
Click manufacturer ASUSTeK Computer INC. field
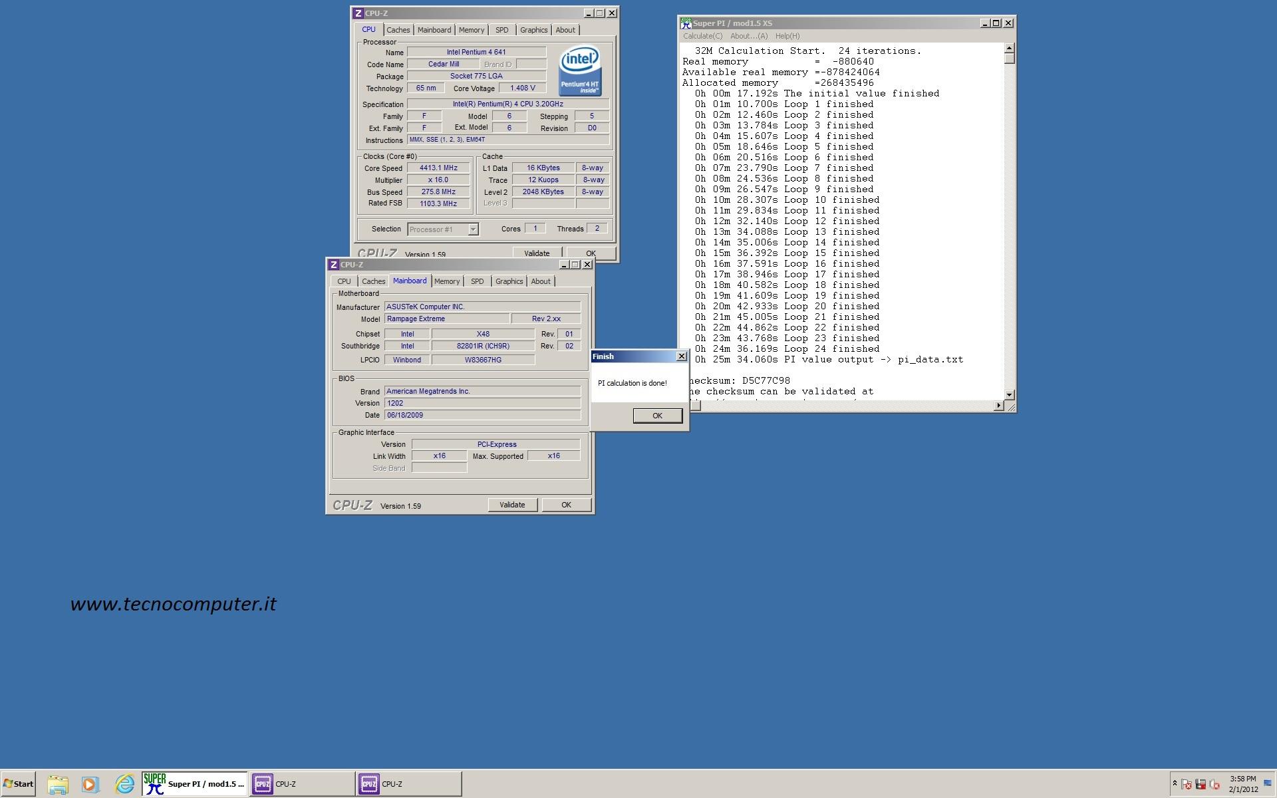[x=482, y=307]
